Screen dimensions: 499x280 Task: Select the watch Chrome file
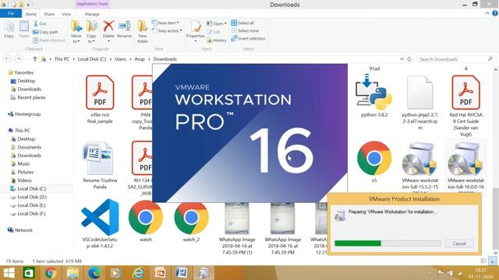coord(146,221)
